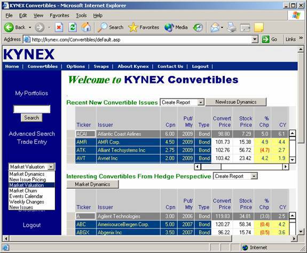The height and width of the screenshot is (253, 307).
Task: Select Weekly Changes in the dropdown list
Action: [x=27, y=202]
